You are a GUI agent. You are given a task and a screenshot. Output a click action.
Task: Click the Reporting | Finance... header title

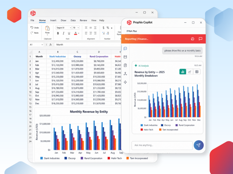point(137,39)
